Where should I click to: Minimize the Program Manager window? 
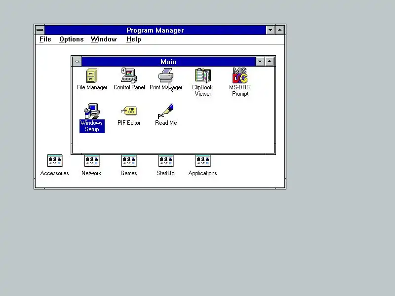tap(270, 30)
